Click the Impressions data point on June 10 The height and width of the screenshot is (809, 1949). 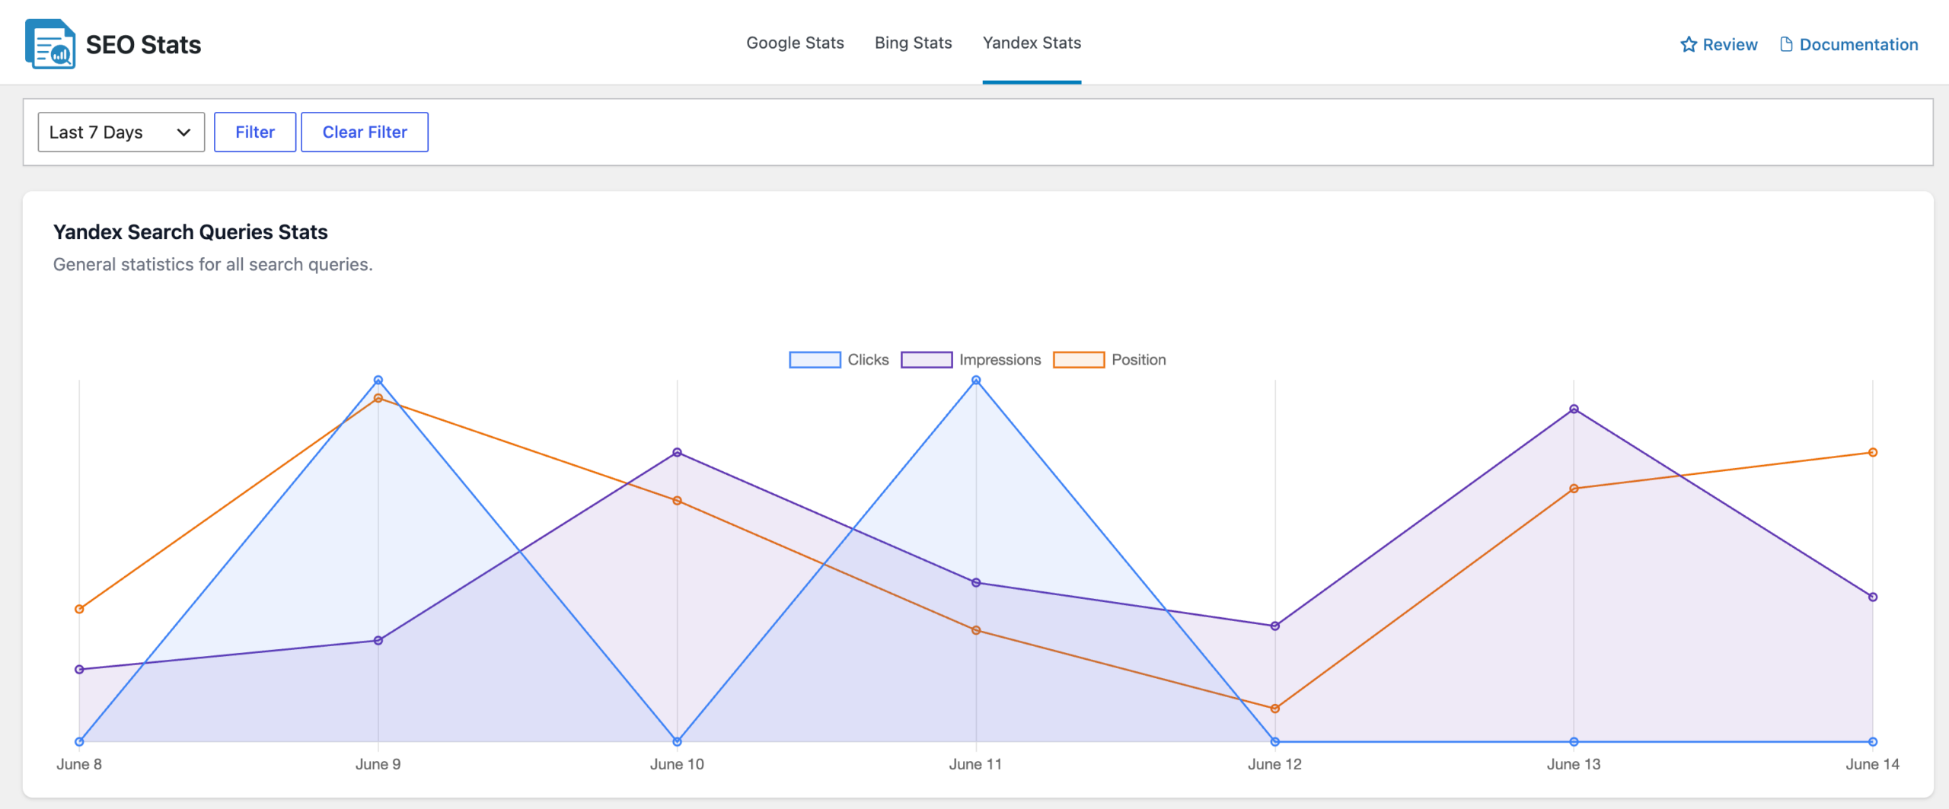[x=677, y=452]
